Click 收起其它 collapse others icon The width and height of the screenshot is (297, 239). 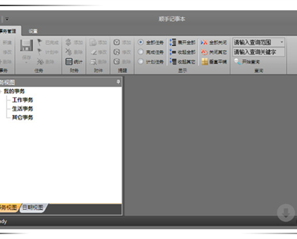[x=173, y=62]
